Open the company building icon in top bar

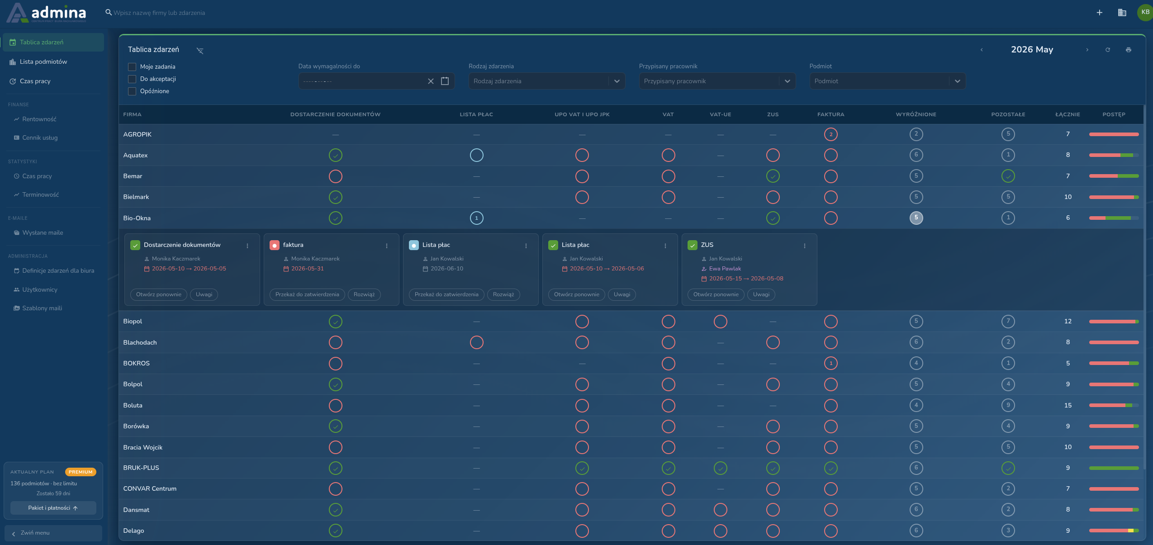pos(1122,13)
